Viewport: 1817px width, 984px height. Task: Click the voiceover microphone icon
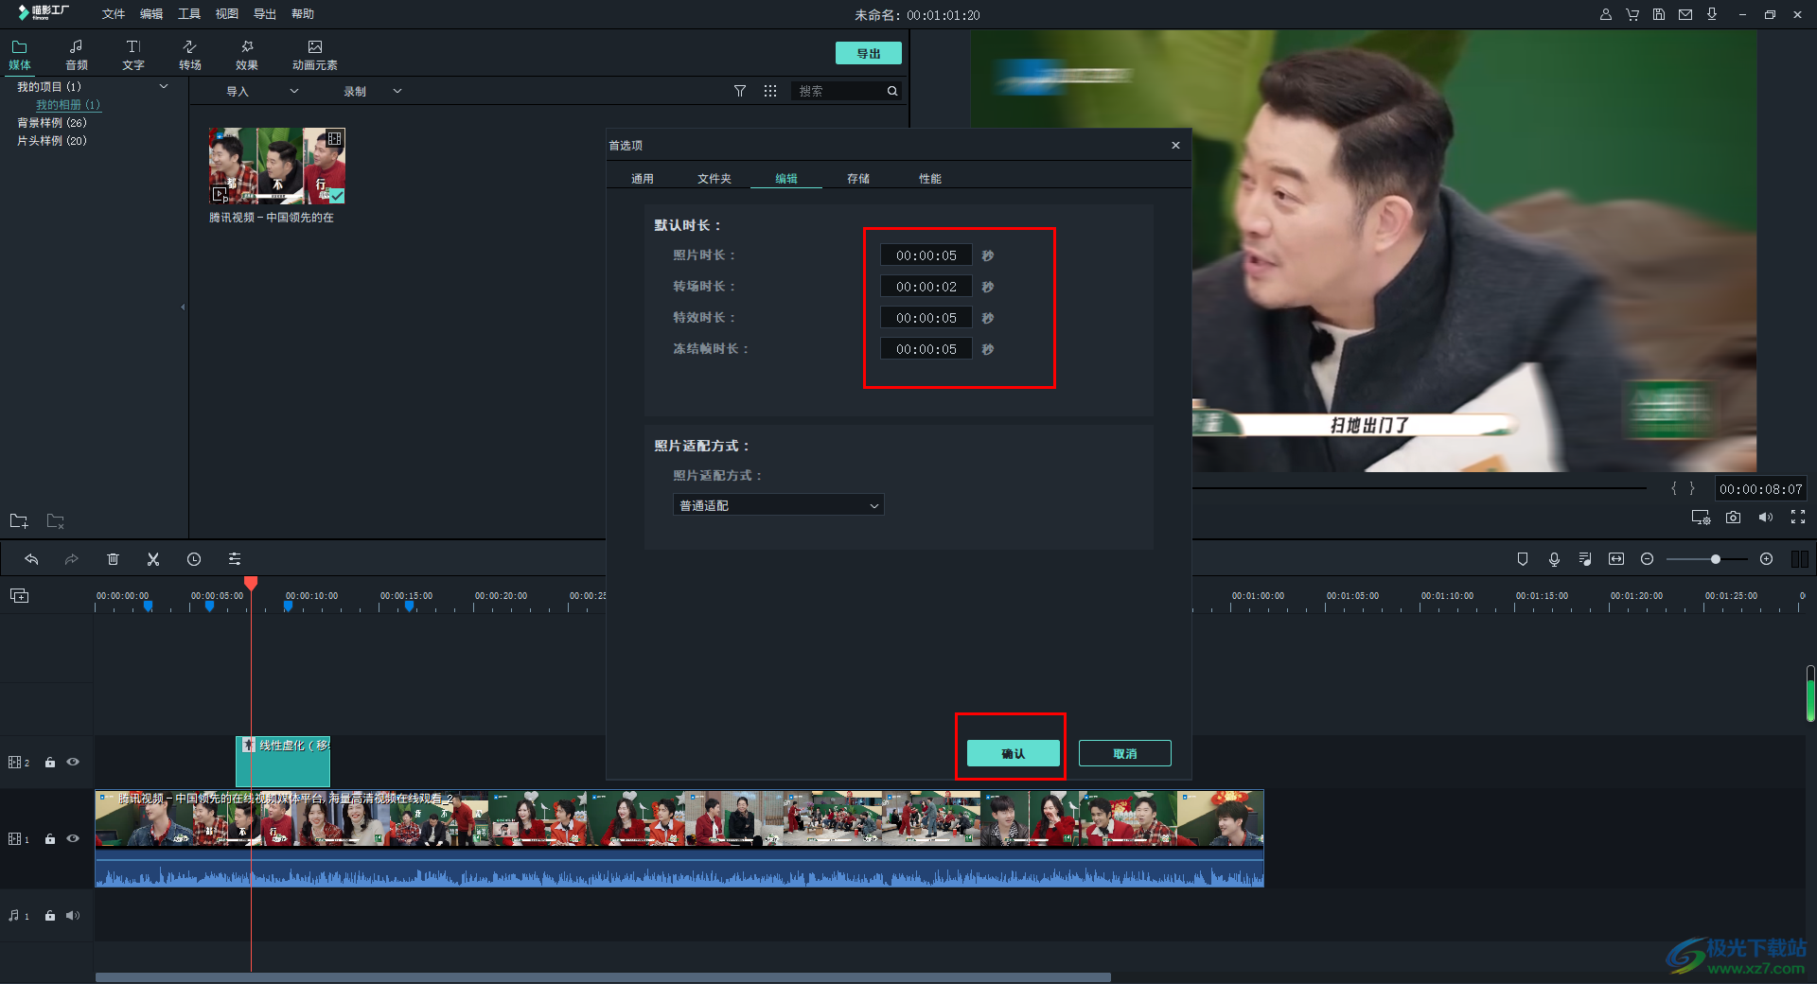(x=1554, y=559)
